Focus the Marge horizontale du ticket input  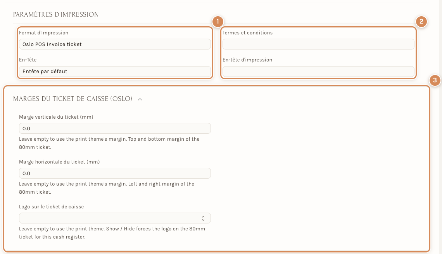click(115, 173)
